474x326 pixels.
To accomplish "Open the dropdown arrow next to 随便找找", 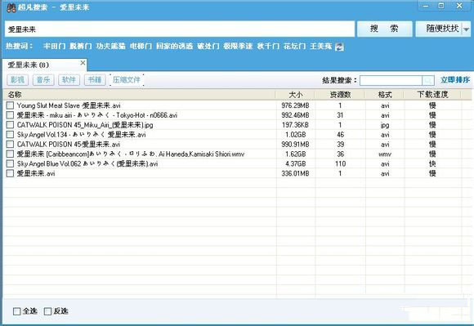I will [x=466, y=29].
